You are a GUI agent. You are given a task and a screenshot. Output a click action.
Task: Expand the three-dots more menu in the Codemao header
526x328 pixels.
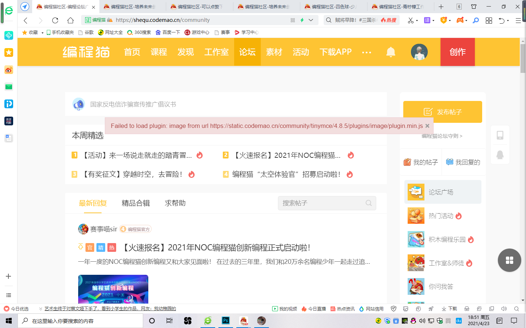[x=366, y=52]
